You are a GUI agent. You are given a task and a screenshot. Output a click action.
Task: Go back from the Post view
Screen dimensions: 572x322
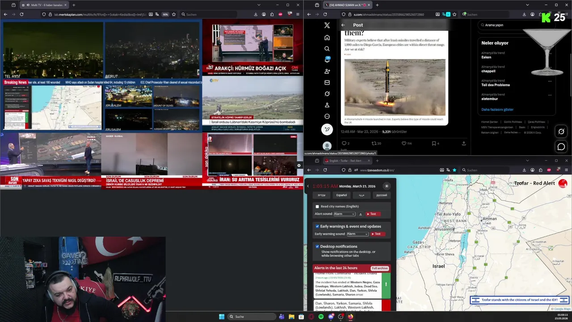pyautogui.click(x=343, y=25)
